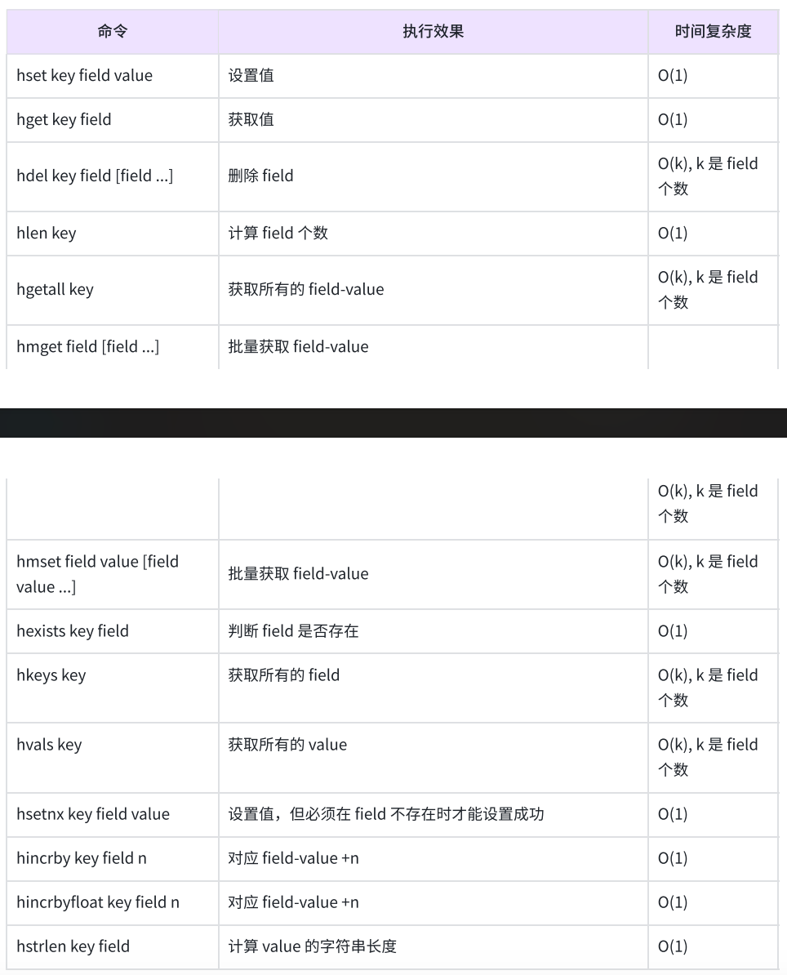The width and height of the screenshot is (787, 975).
Task: Click the hdel key field command cell
Action: 113,176
